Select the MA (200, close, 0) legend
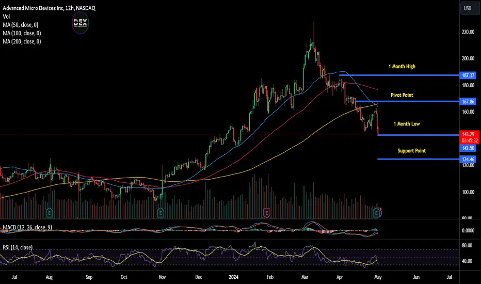The height and width of the screenshot is (284, 481). click(22, 41)
